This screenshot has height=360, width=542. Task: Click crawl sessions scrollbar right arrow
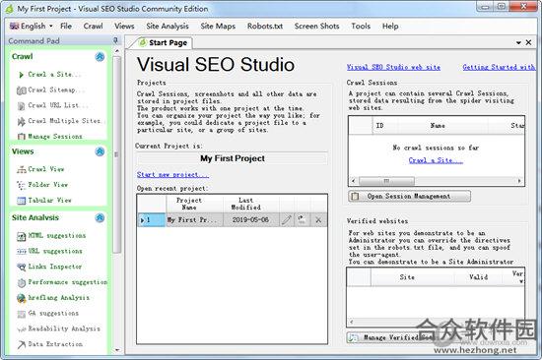[x=519, y=181]
